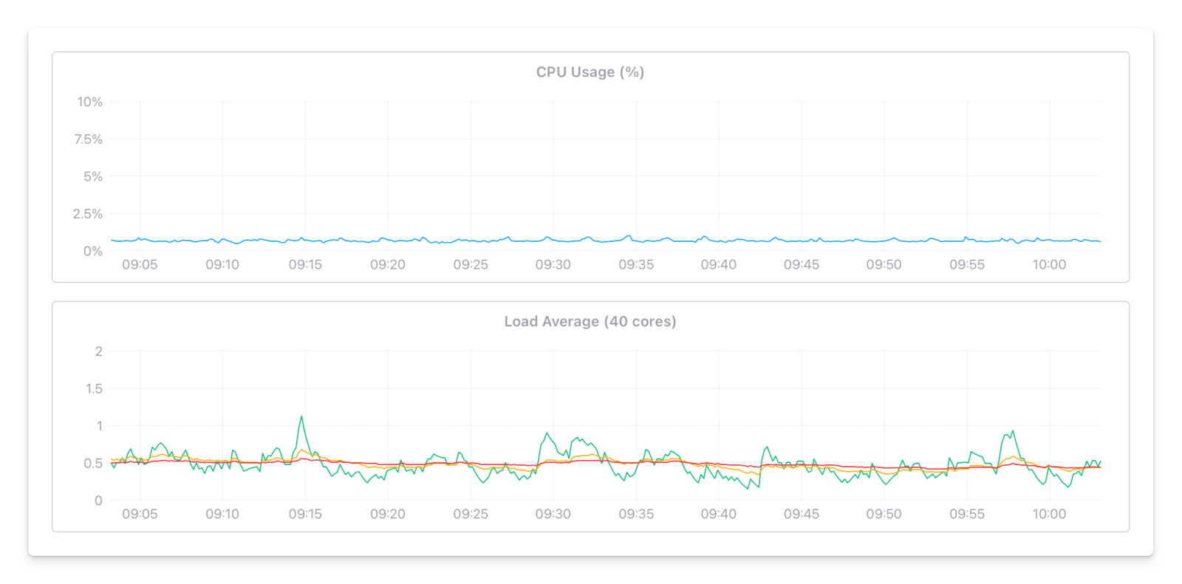
Task: Click the 09:35 tick on CPU Usage chart
Action: pyautogui.click(x=636, y=264)
